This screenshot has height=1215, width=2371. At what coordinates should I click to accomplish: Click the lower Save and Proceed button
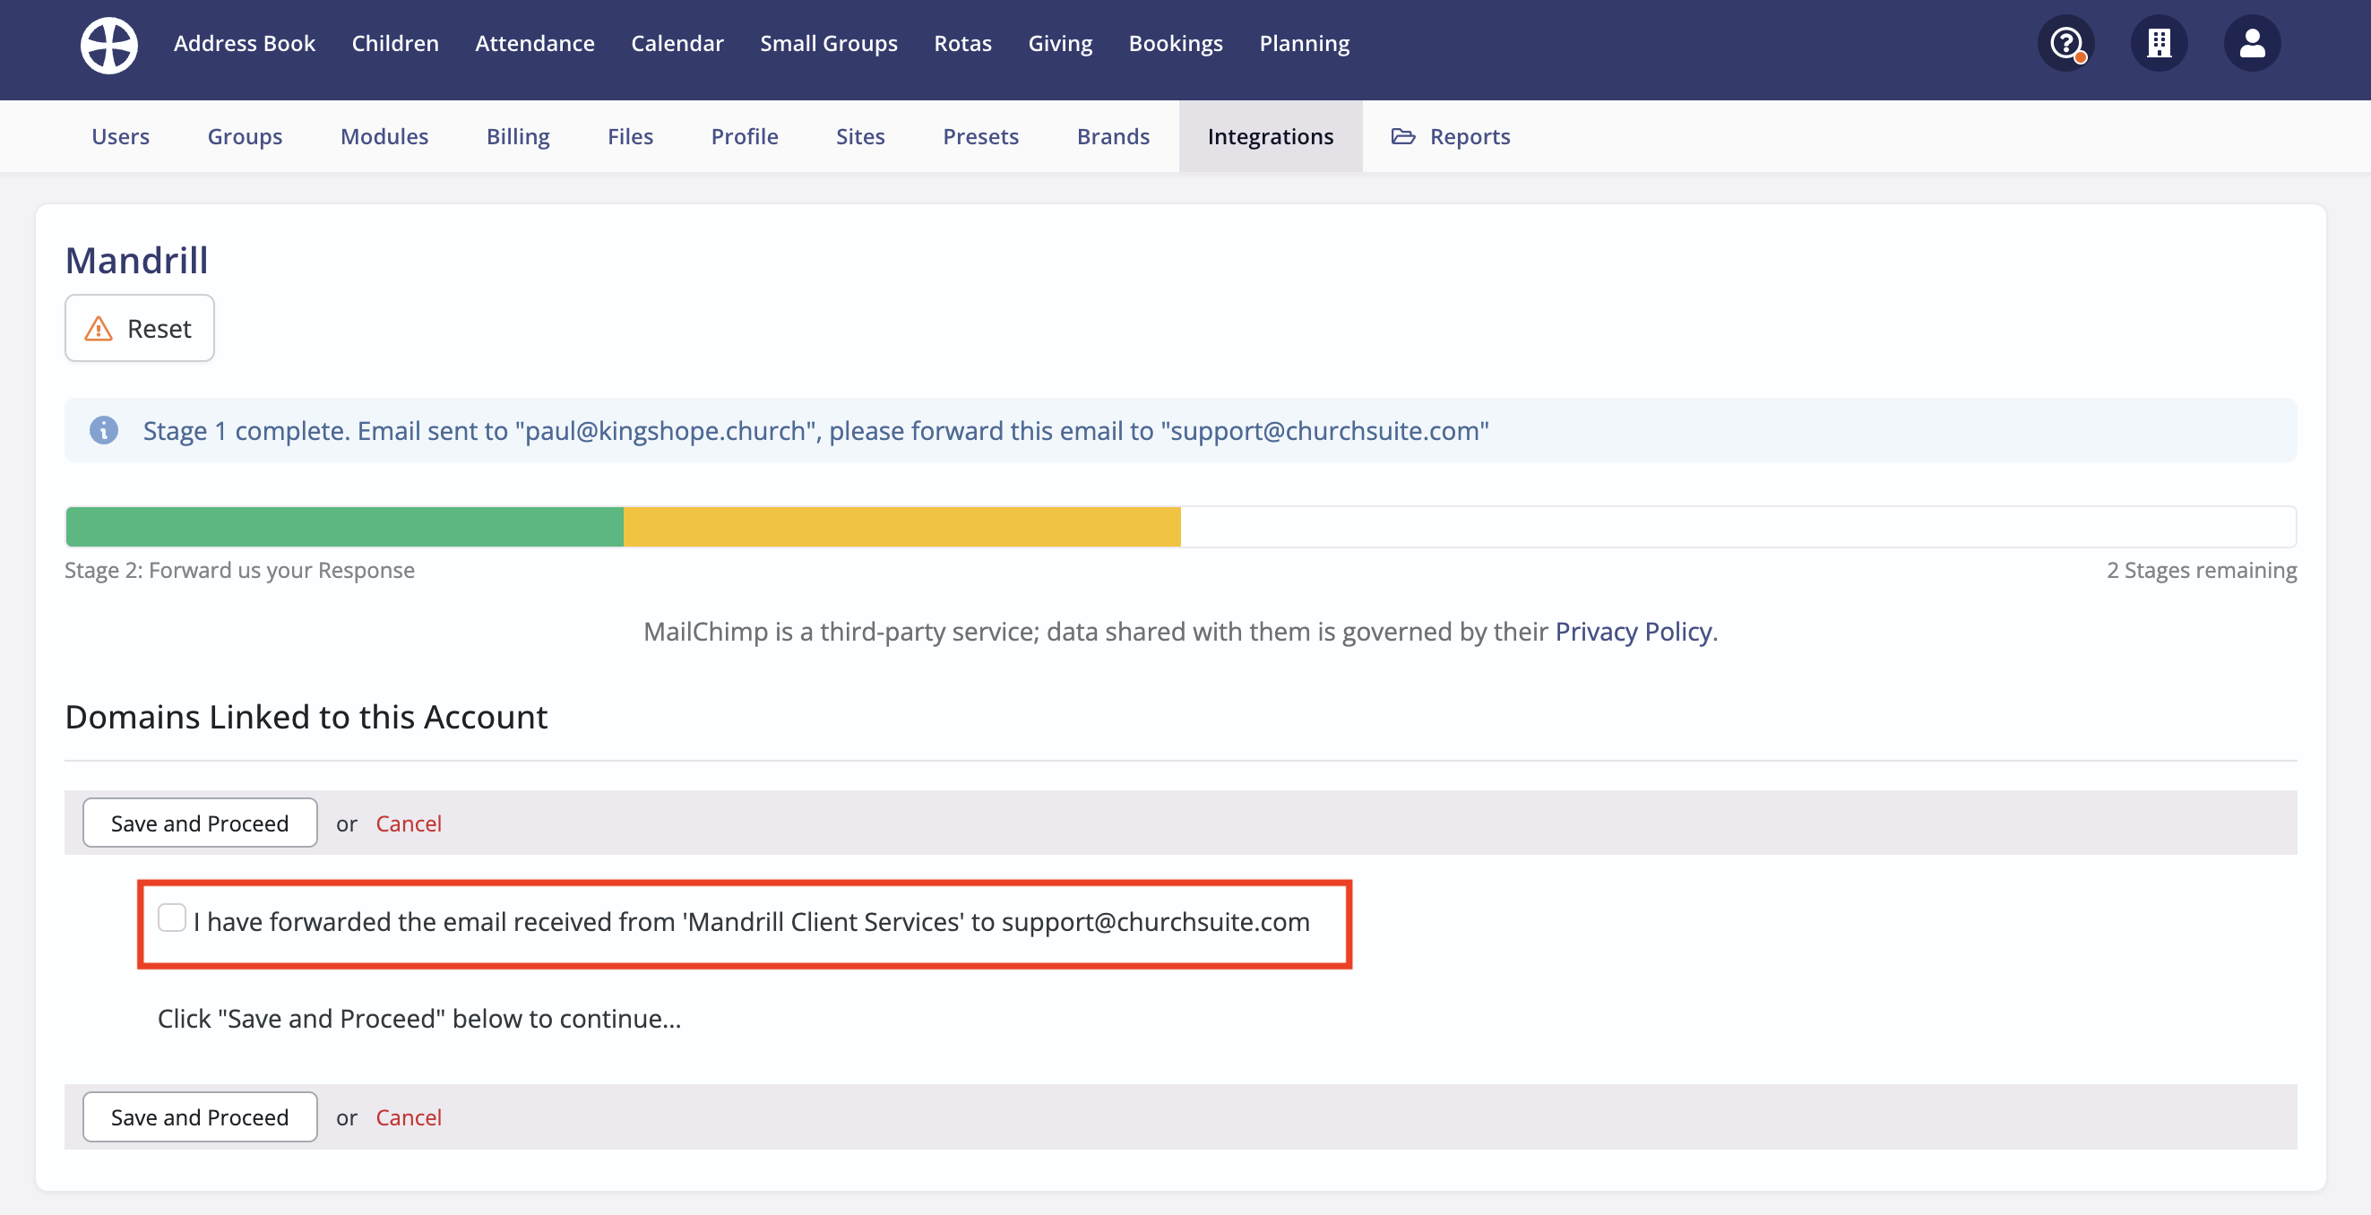[200, 1117]
